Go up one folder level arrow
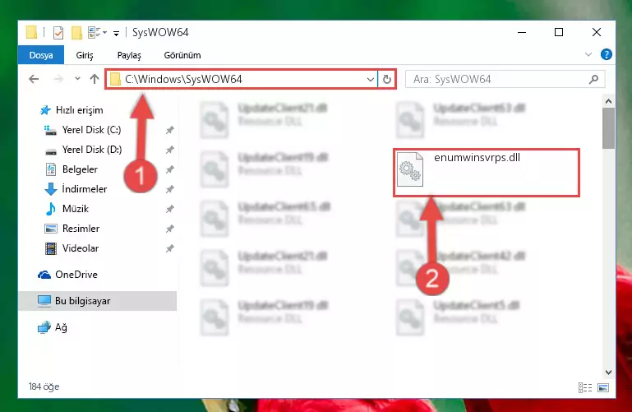 95,79
